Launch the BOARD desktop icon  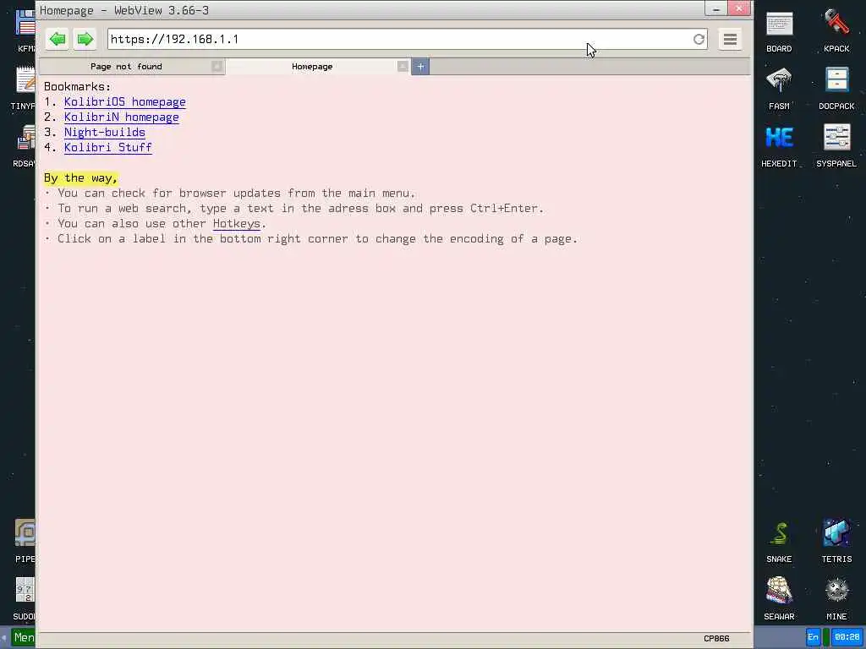(779, 32)
